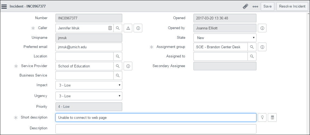
Task: Open the three-dots more options menu
Action: tap(255, 6)
